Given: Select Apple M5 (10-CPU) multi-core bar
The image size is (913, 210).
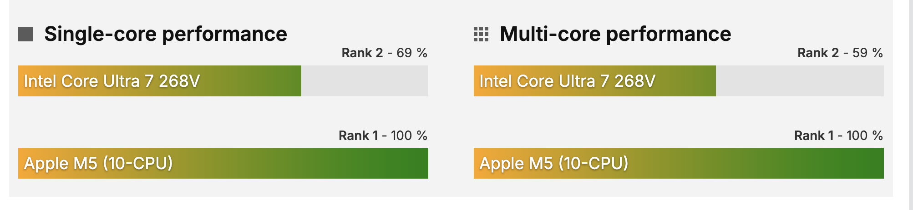Looking at the screenshot, I should tap(679, 163).
